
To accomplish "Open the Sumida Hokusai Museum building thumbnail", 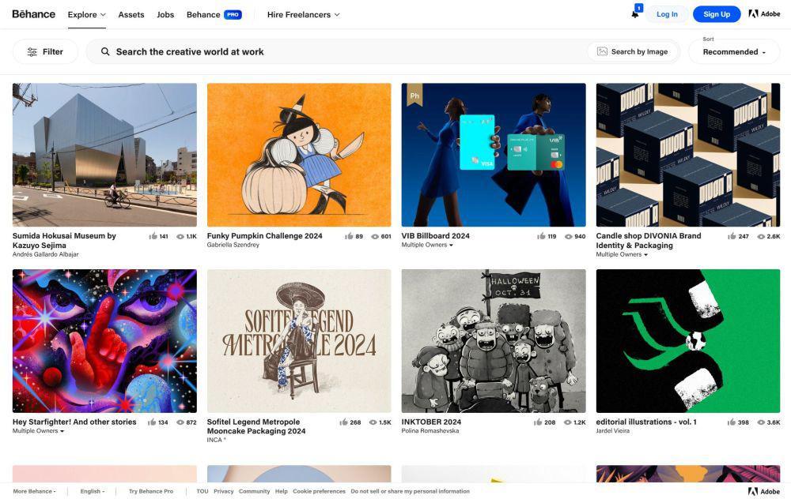I will [x=104, y=155].
